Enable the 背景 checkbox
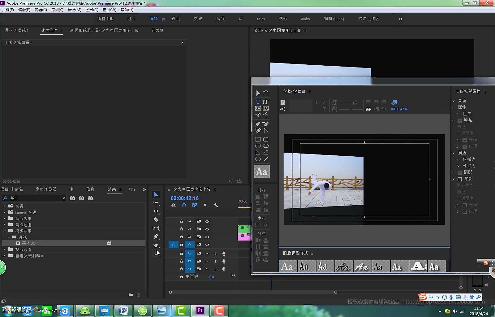The height and width of the screenshot is (317, 495). point(460,179)
